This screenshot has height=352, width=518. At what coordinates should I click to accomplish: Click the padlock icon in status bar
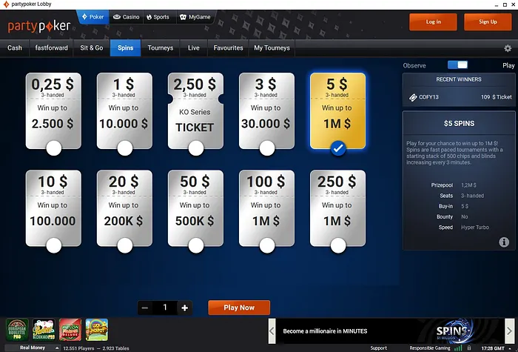click(x=469, y=348)
